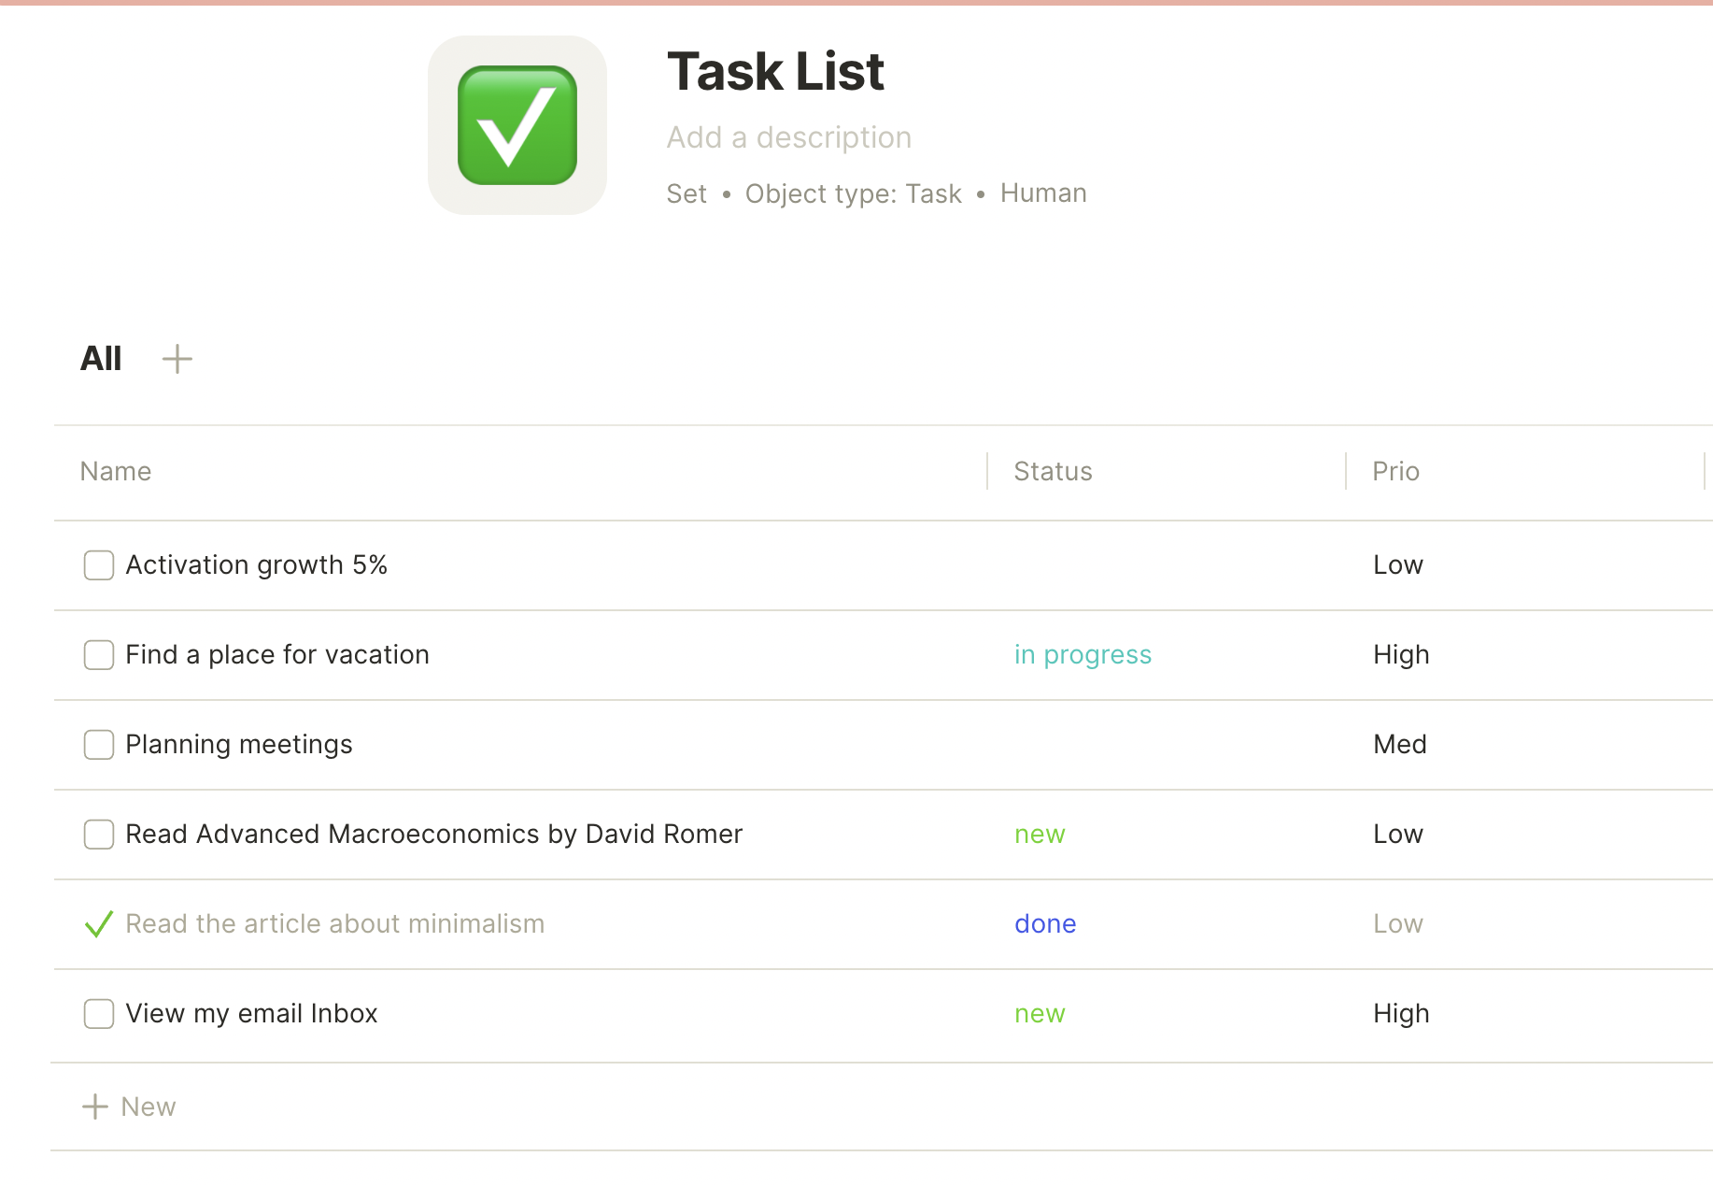Mark Find a place for vacation done
This screenshot has height=1185, width=1713.
[x=99, y=654]
